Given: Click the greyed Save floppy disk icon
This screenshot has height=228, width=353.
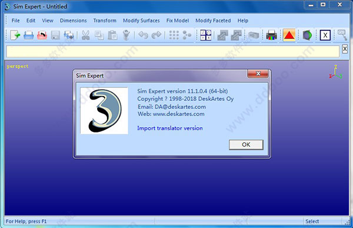Looking at the screenshot, I should click(x=55, y=35).
